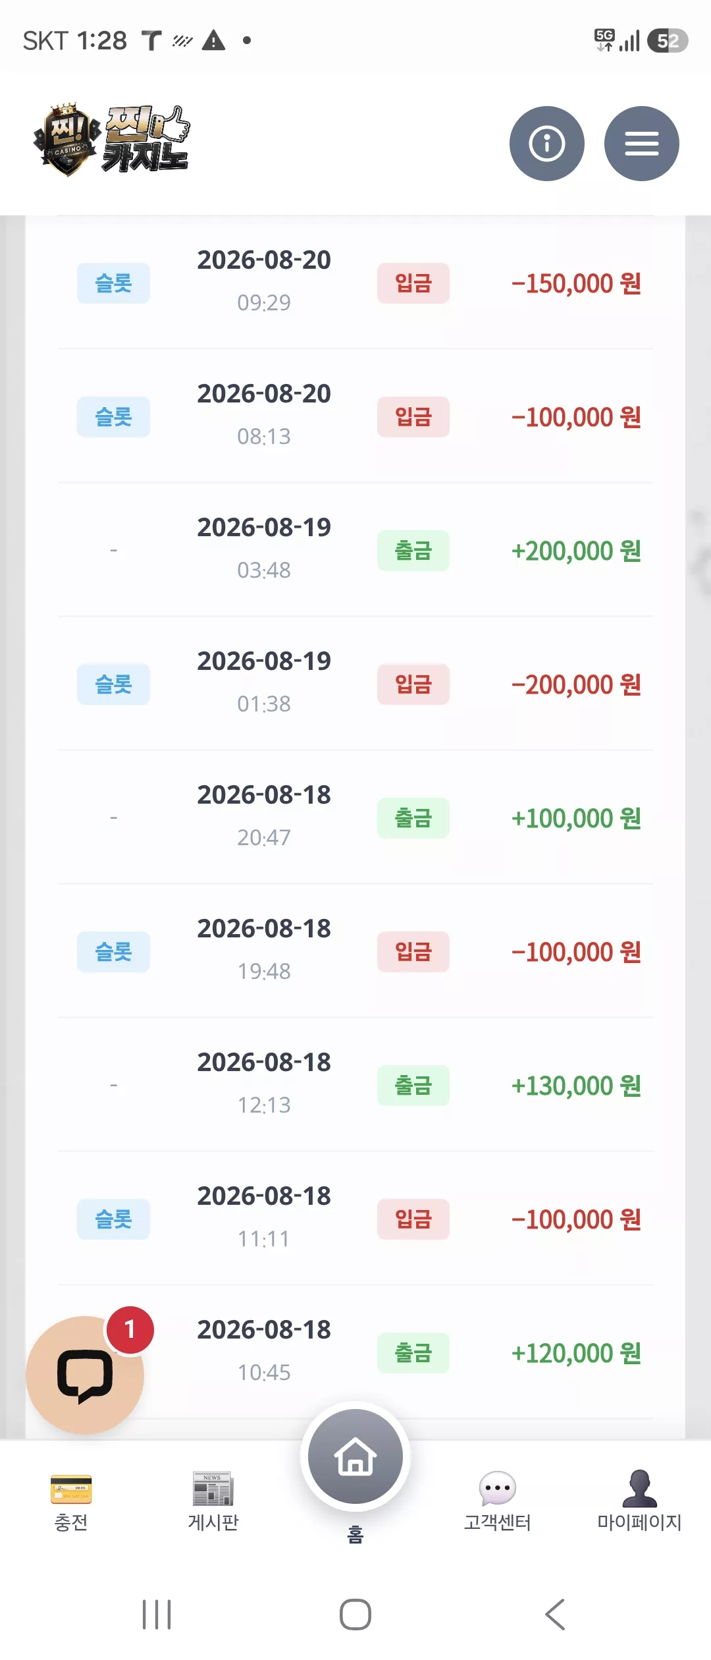The width and height of the screenshot is (711, 1660).
Task: Select the 슬롯 tag on 09:29 entry
Action: pos(113,283)
